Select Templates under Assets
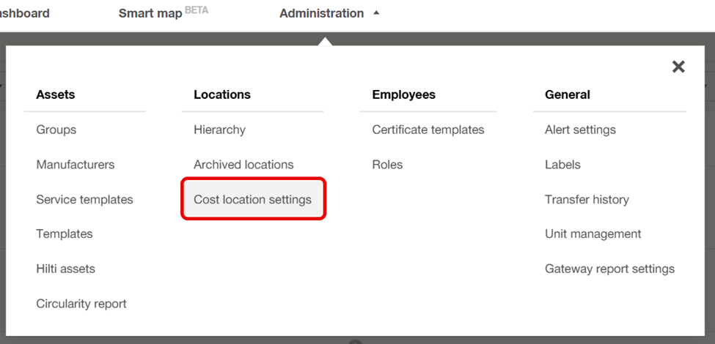The image size is (715, 344). point(65,234)
